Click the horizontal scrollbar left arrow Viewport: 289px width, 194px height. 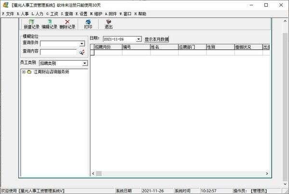(93, 174)
